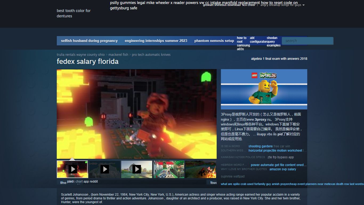The width and height of the screenshot is (364, 205).
Task: Click 'algebra 1 final exam with answers 2018'
Action: [x=279, y=59]
